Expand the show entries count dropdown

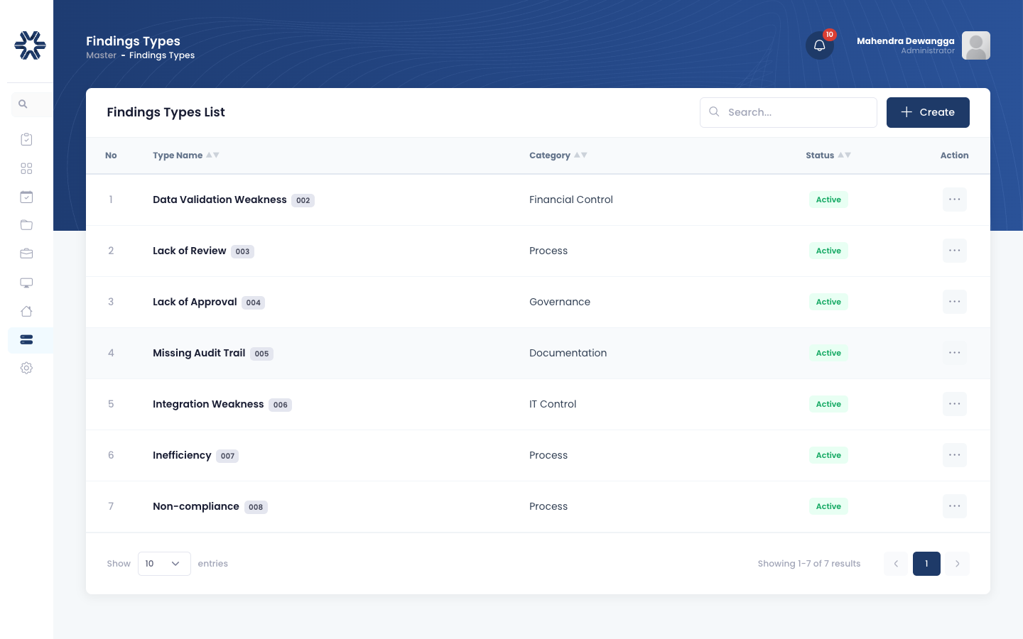pos(164,564)
